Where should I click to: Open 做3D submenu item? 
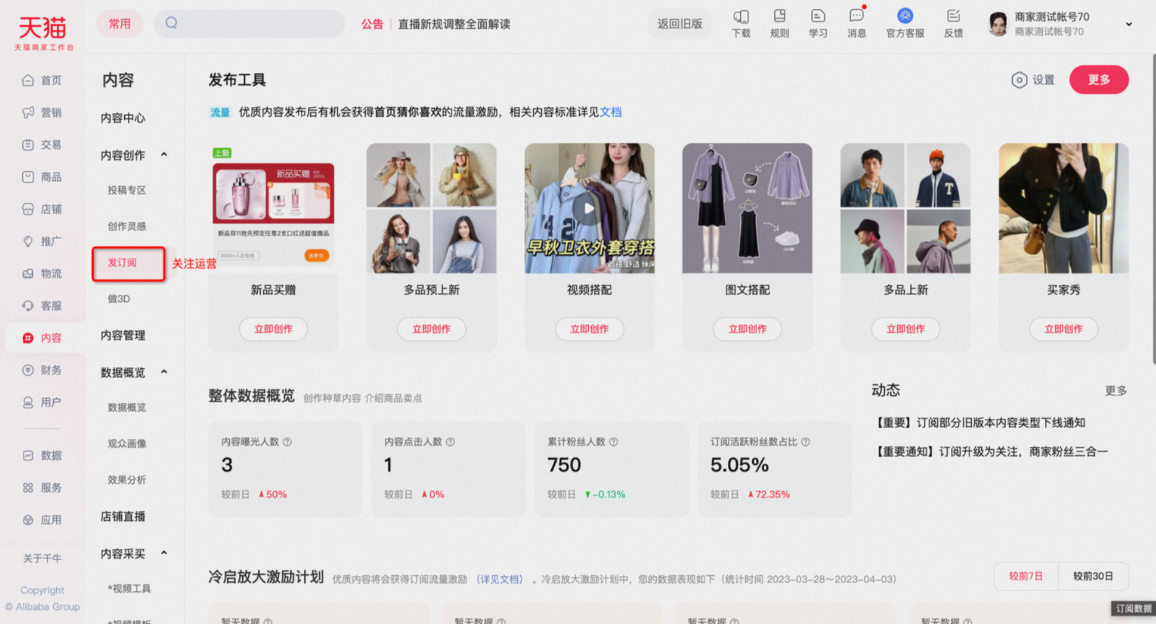point(119,298)
